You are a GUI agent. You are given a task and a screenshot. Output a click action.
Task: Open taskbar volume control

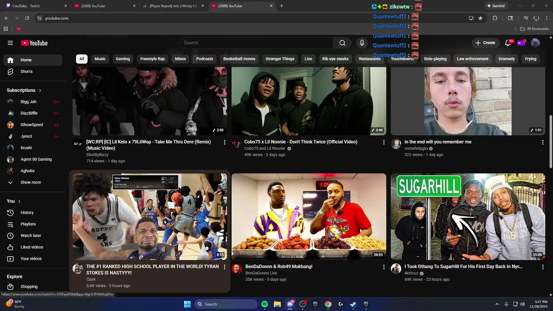point(522,304)
